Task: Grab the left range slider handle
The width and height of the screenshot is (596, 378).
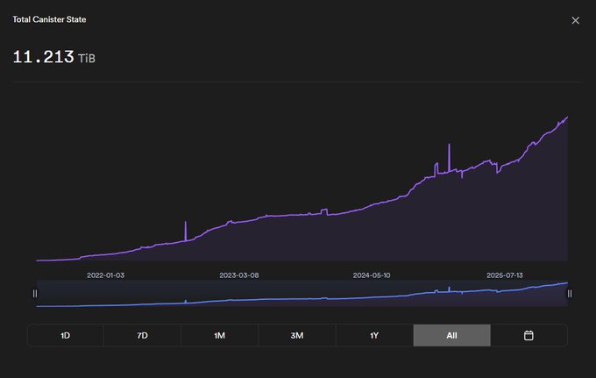Action: 35,294
